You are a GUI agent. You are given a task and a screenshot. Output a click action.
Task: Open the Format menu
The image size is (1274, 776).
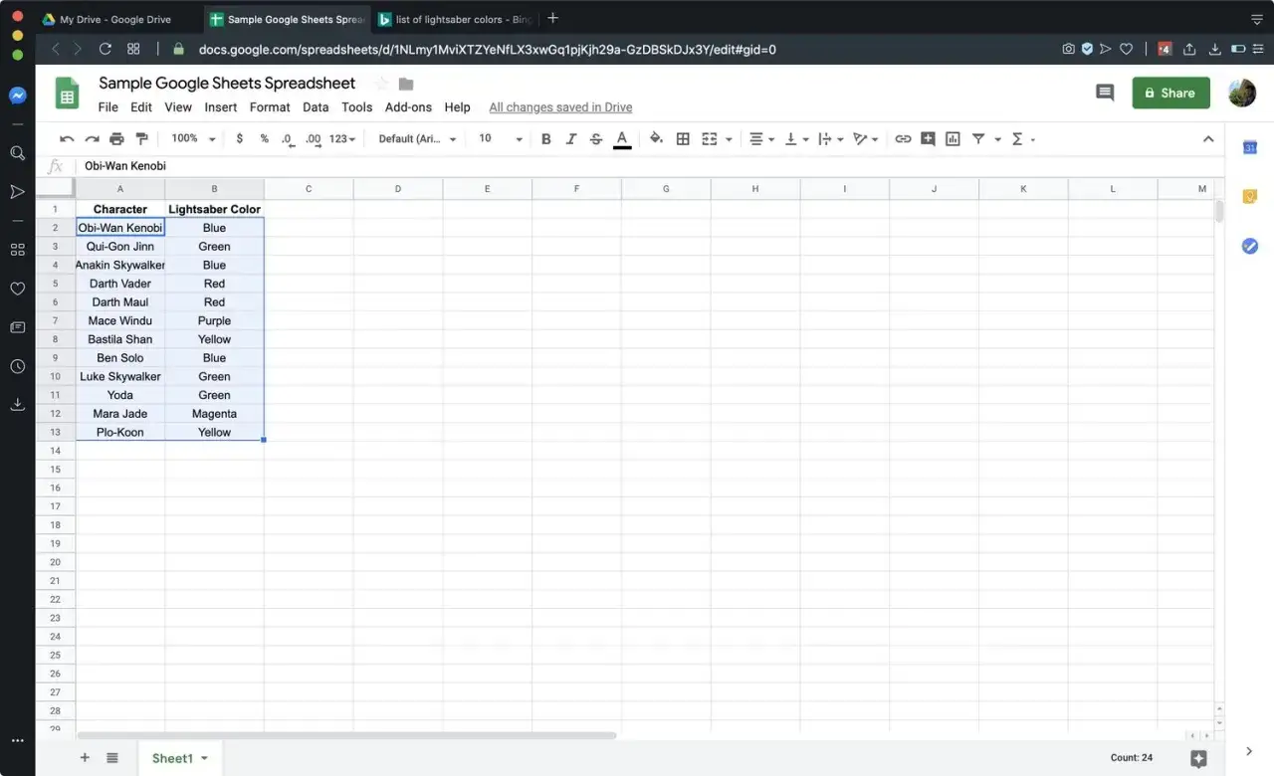270,107
